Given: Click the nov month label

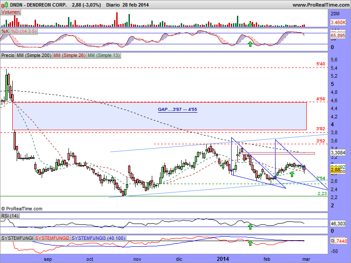Looking at the screenshot, I should [x=137, y=259].
